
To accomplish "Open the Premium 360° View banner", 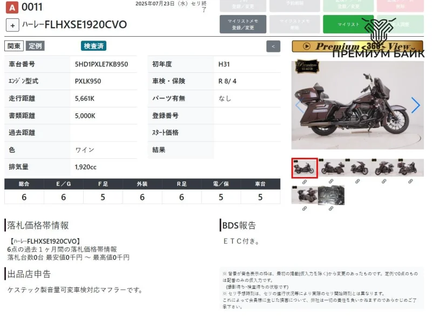I will (x=358, y=46).
